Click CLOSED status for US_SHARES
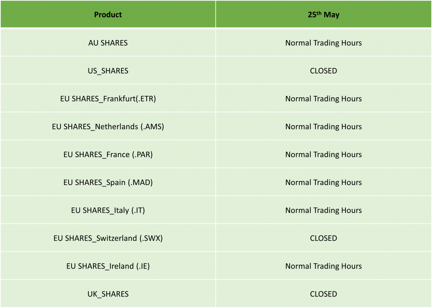 coord(323,71)
